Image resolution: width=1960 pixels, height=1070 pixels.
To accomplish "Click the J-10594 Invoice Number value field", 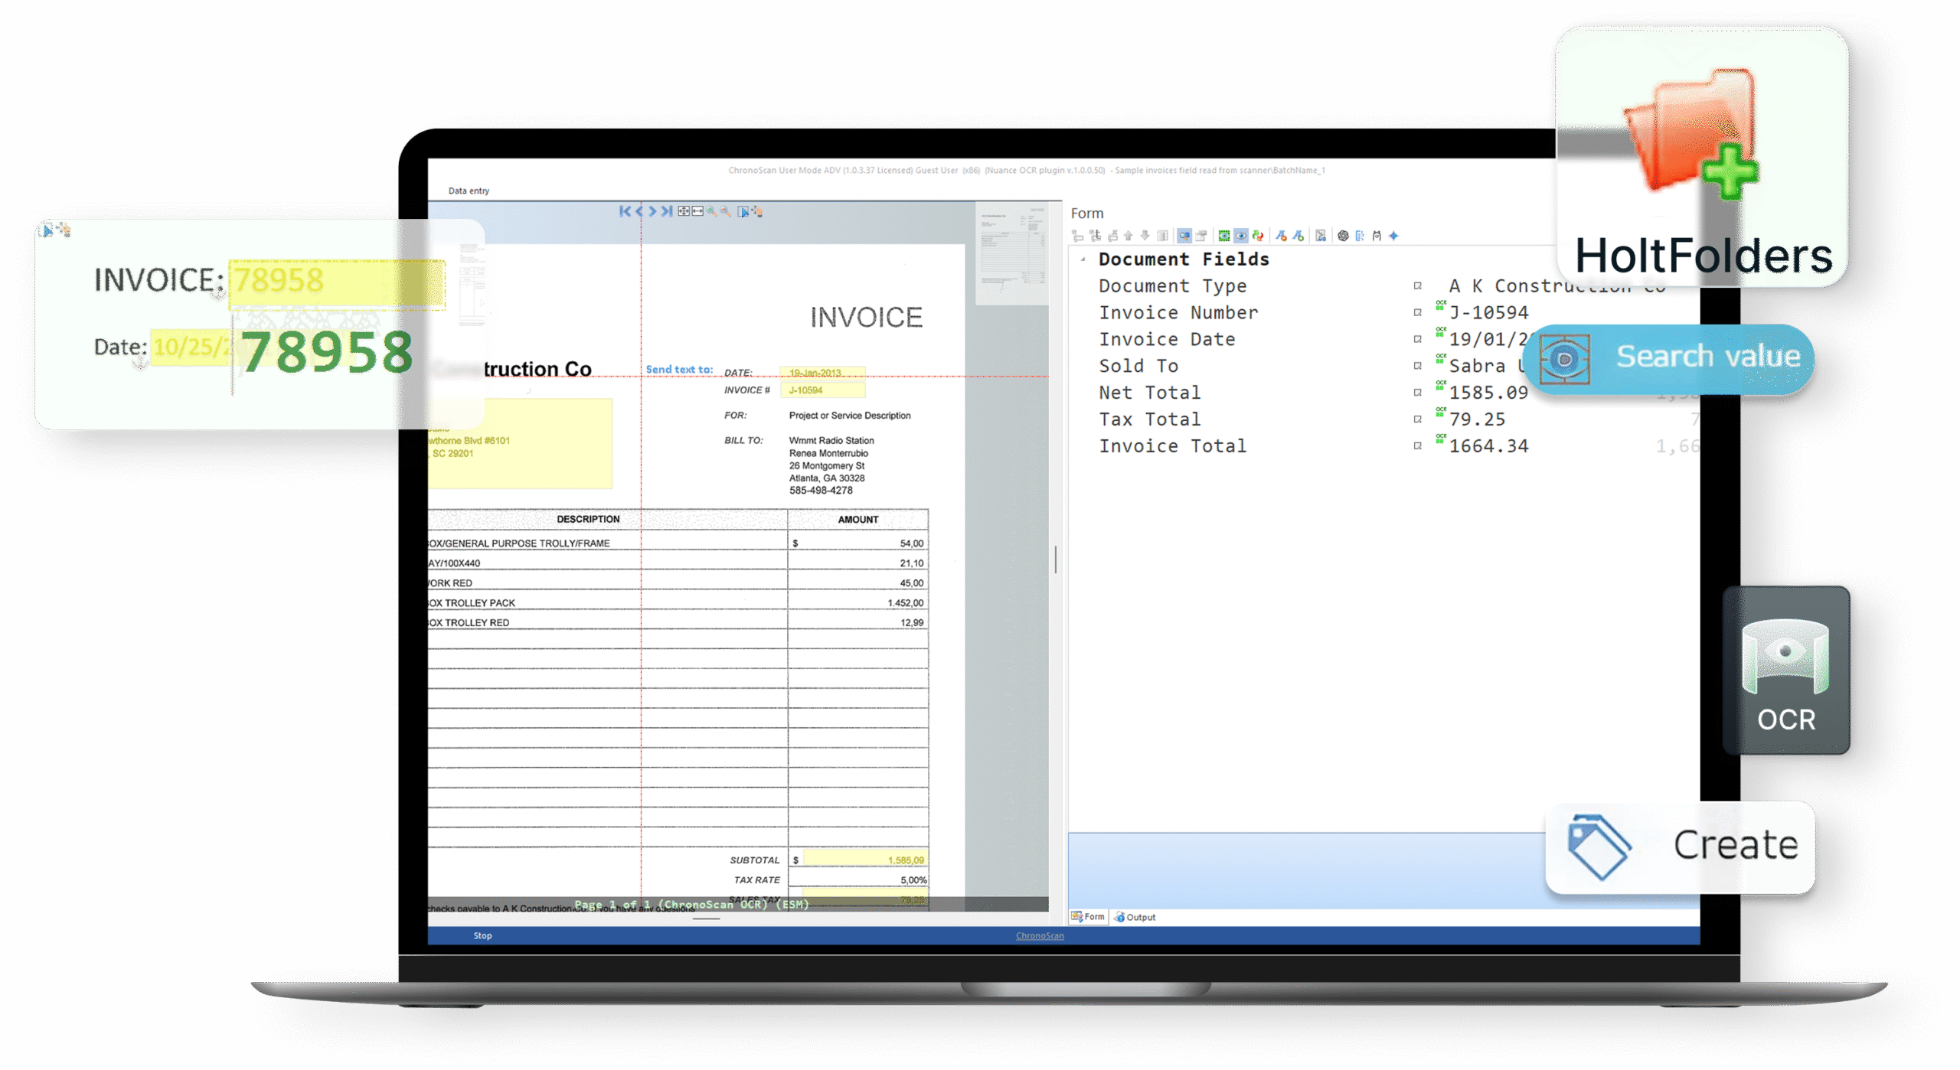I will tap(1488, 313).
